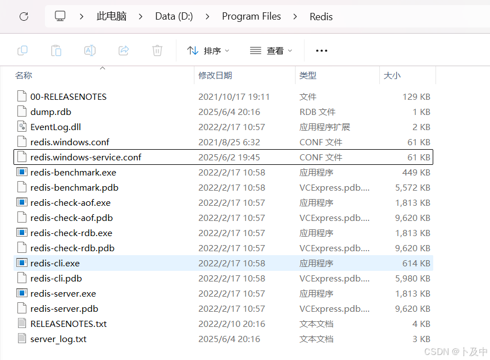The image size is (490, 360).
Task: Click the Refresh icon
Action: tap(24, 16)
